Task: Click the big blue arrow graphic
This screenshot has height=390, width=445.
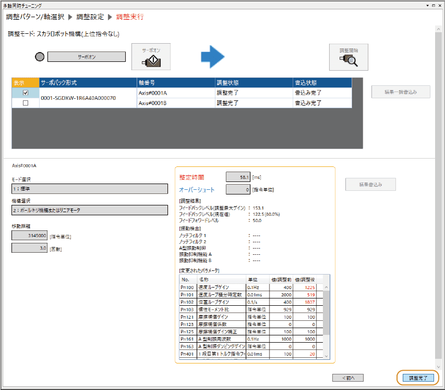Action: coord(213,57)
